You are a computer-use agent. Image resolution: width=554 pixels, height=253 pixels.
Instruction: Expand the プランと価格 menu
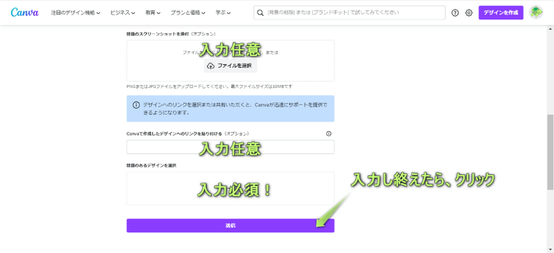tap(188, 12)
